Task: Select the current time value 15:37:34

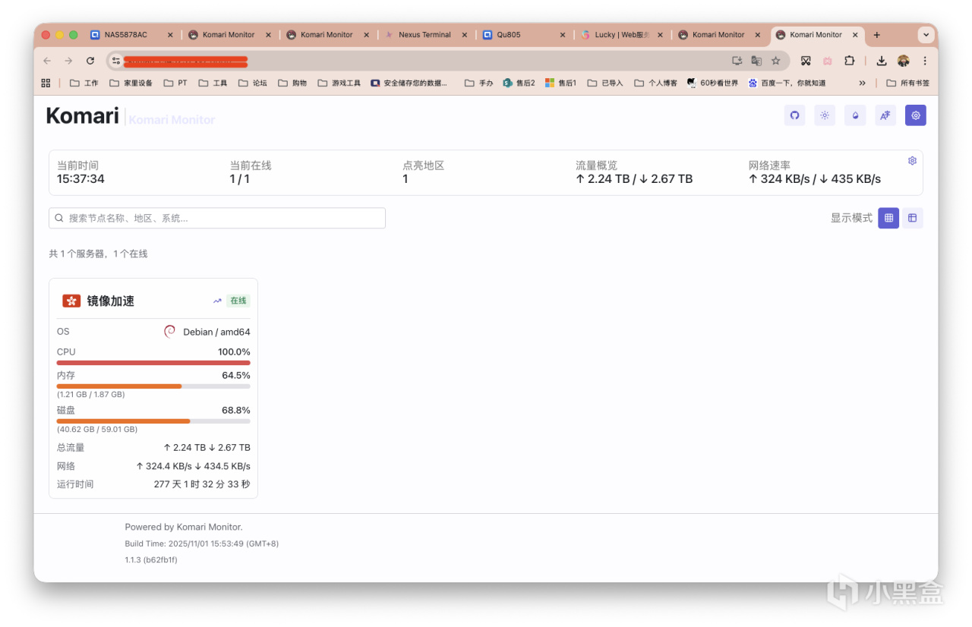Action: [80, 179]
